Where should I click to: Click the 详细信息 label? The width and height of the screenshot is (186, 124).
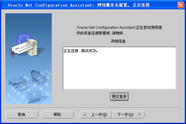point(119,41)
